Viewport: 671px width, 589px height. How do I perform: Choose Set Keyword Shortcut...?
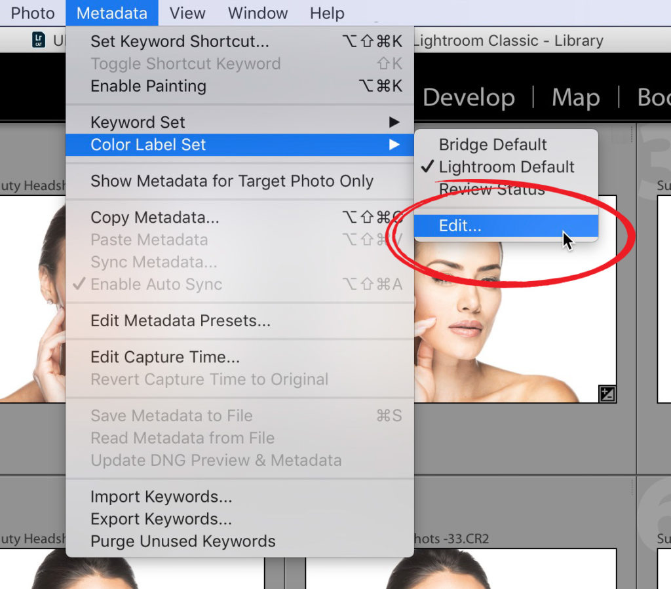tap(240, 41)
